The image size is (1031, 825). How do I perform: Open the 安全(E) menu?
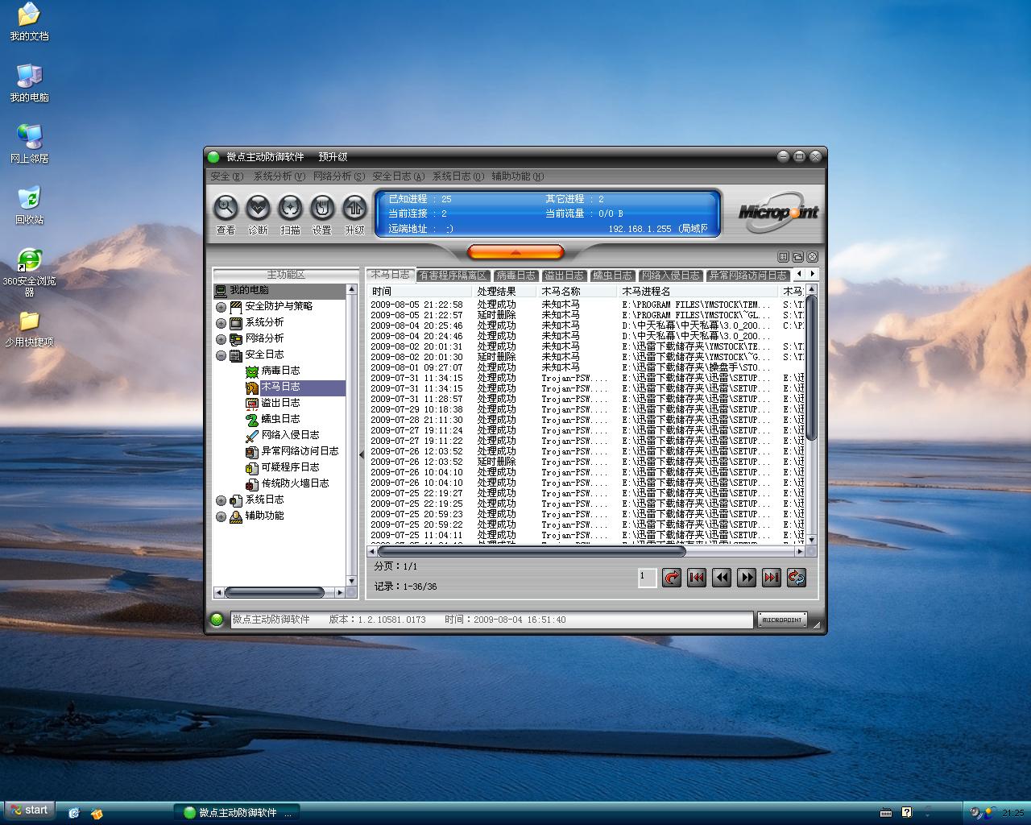(226, 176)
